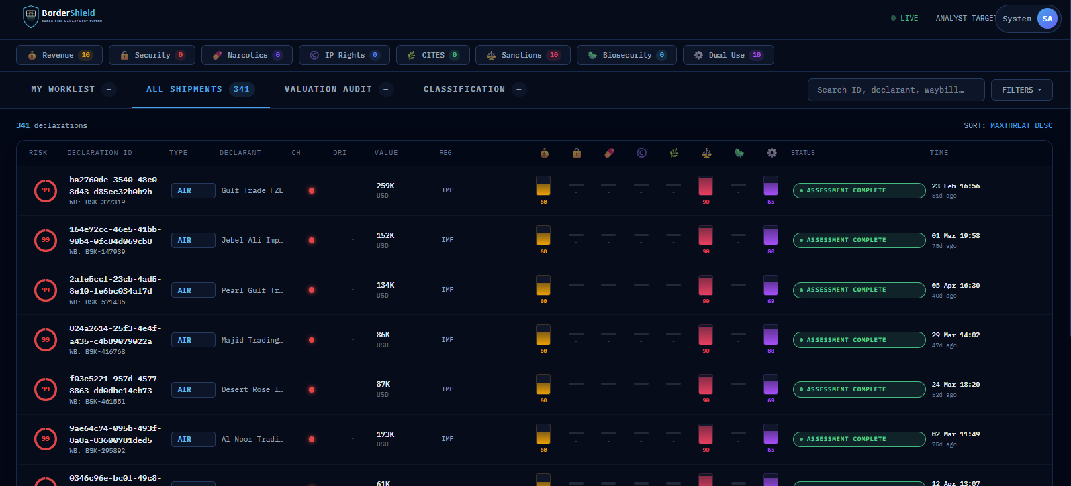The height and width of the screenshot is (486, 1071).
Task: Click the Pearl Gulf Tr declarant name
Action: (x=252, y=290)
